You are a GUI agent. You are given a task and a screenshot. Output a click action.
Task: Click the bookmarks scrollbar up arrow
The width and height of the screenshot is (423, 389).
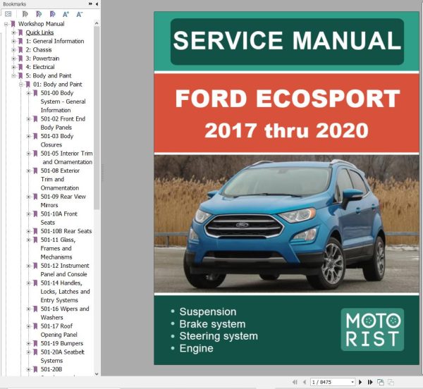click(97, 24)
